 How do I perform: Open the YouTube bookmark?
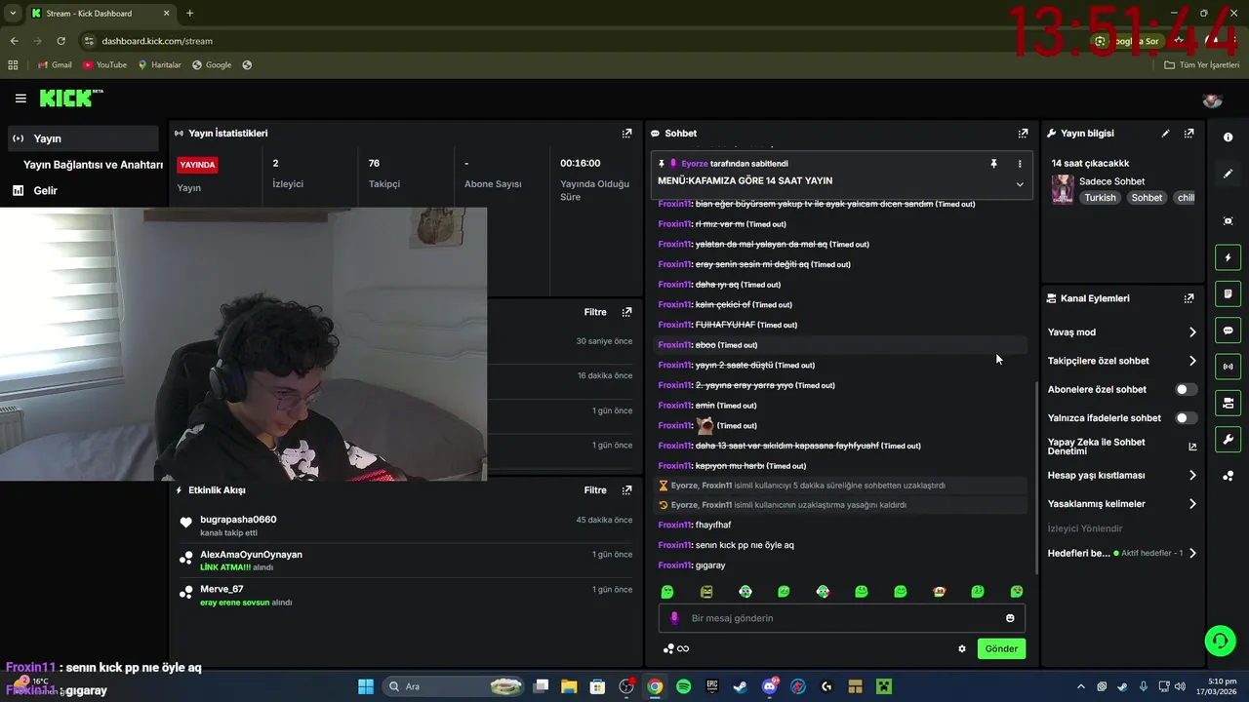pyautogui.click(x=104, y=65)
